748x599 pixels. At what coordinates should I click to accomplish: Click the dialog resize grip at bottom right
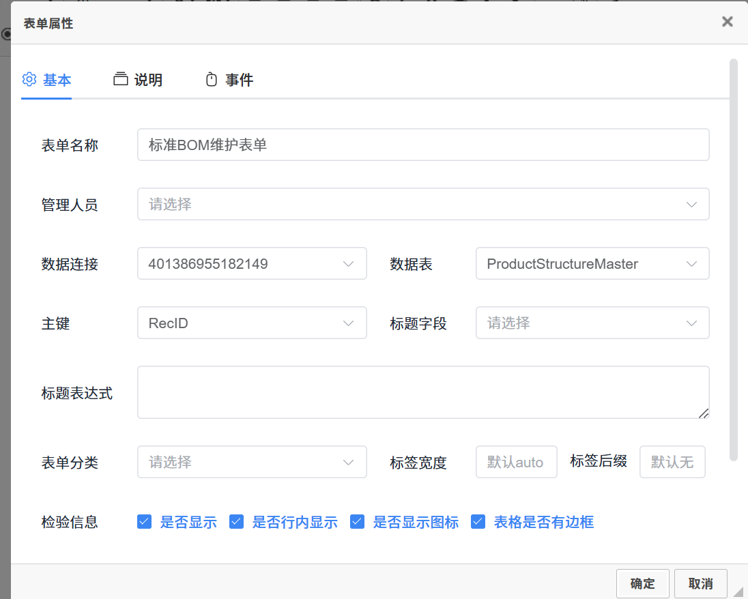pos(738,589)
